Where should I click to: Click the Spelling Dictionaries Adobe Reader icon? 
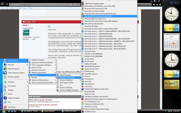82,99
